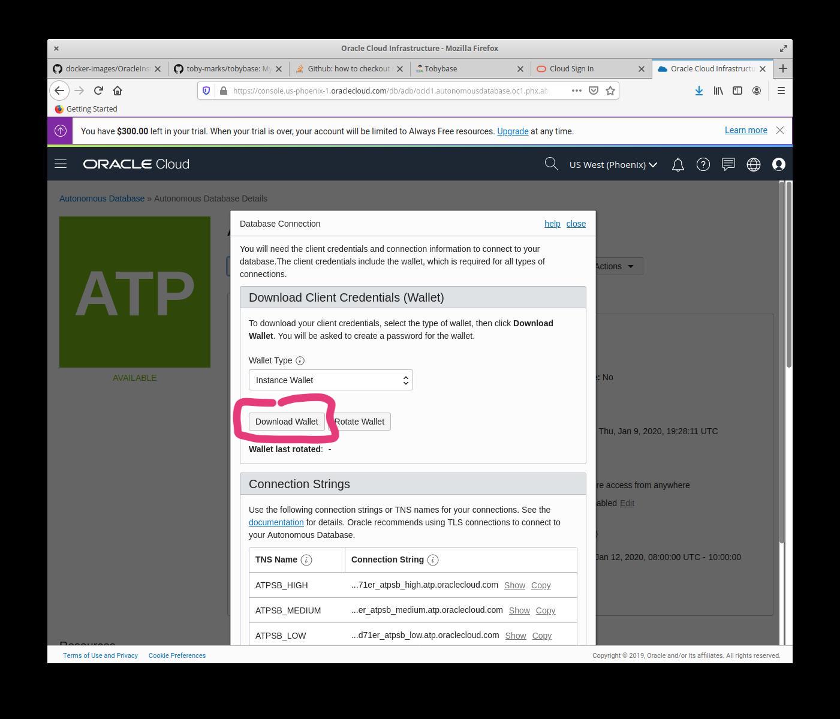Open Firefox account icon
The image size is (840, 719).
pos(757,91)
